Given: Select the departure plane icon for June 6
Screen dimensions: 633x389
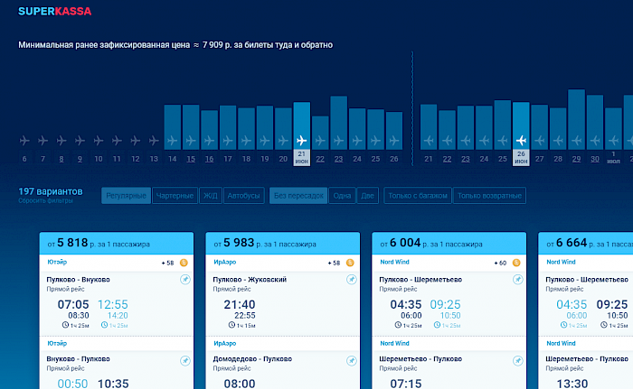Looking at the screenshot, I should pyautogui.click(x=24, y=141).
